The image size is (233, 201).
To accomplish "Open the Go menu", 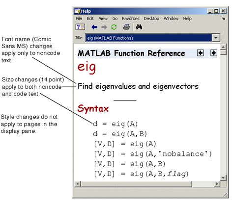I will 115,19.
